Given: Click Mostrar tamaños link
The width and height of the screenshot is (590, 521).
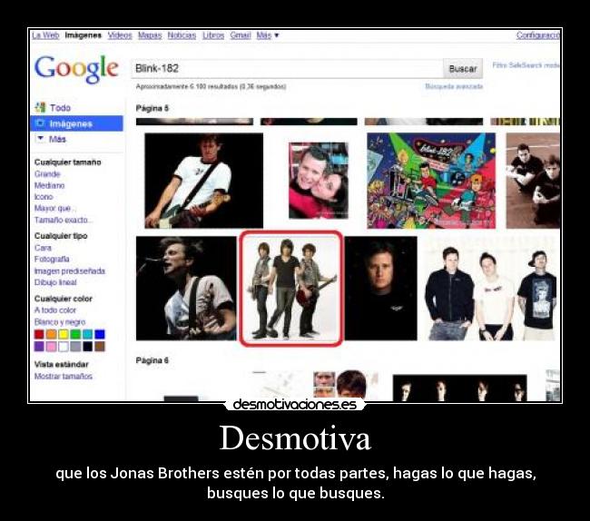Looking at the screenshot, I should [x=64, y=376].
